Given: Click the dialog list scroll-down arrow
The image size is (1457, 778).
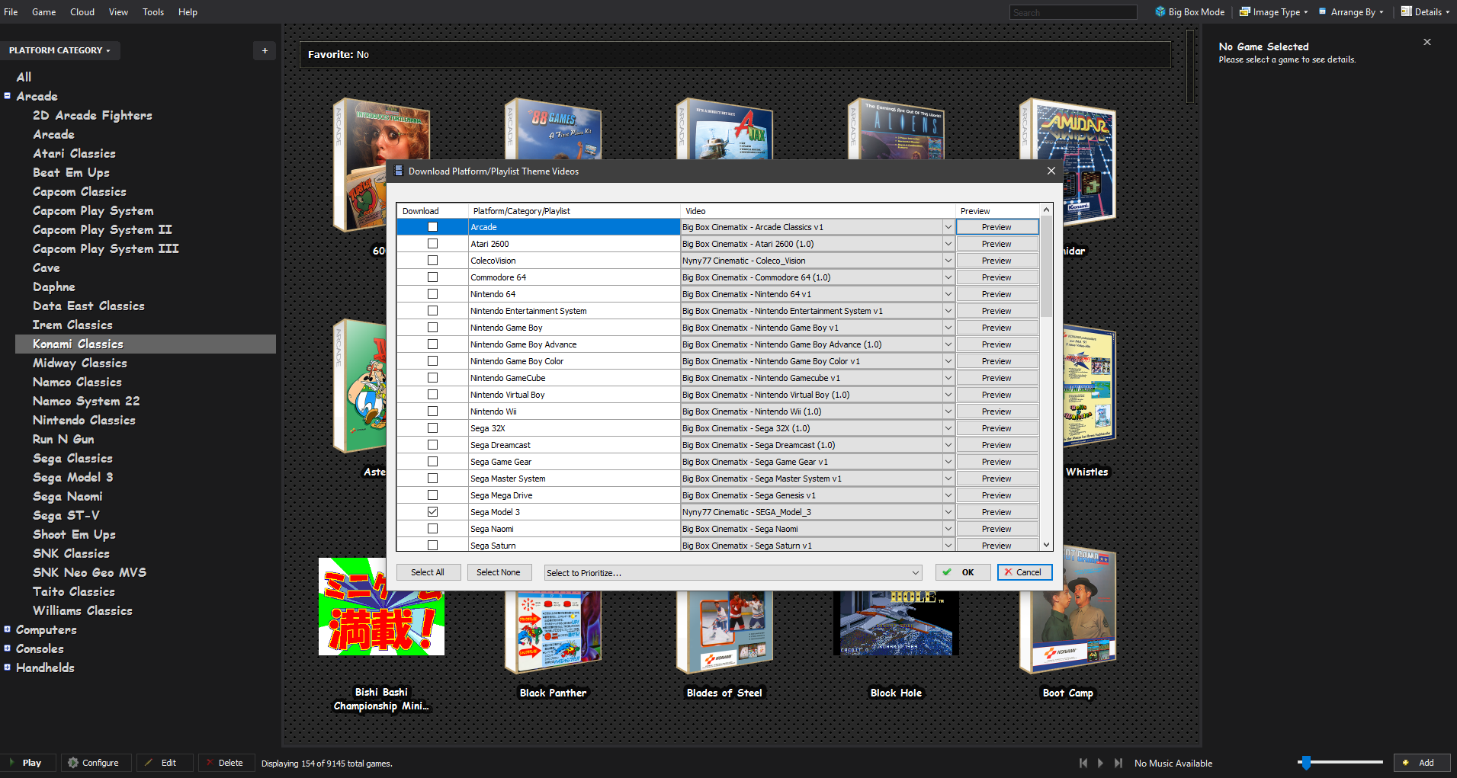Looking at the screenshot, I should (x=1046, y=545).
